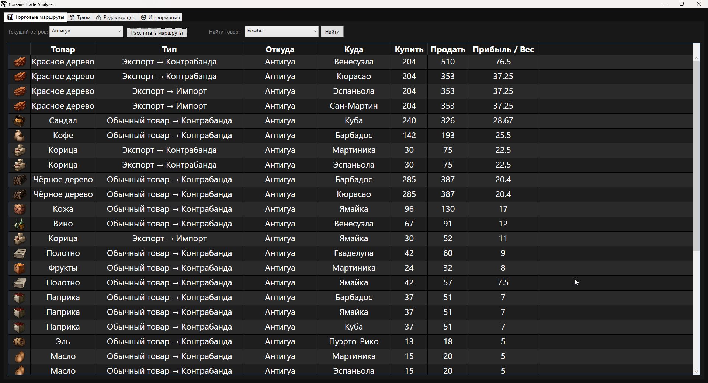Click the Фрукты goods name cell
The image size is (708, 383).
pyautogui.click(x=63, y=268)
